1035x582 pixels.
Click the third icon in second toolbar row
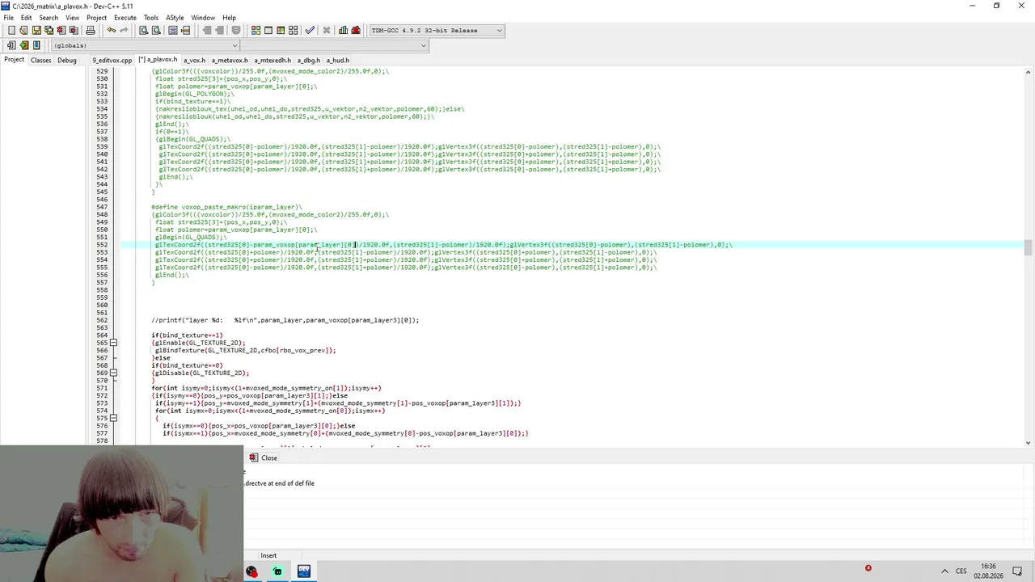click(x=36, y=45)
